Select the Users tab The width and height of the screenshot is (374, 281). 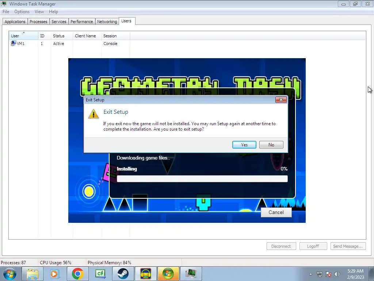pyautogui.click(x=126, y=21)
